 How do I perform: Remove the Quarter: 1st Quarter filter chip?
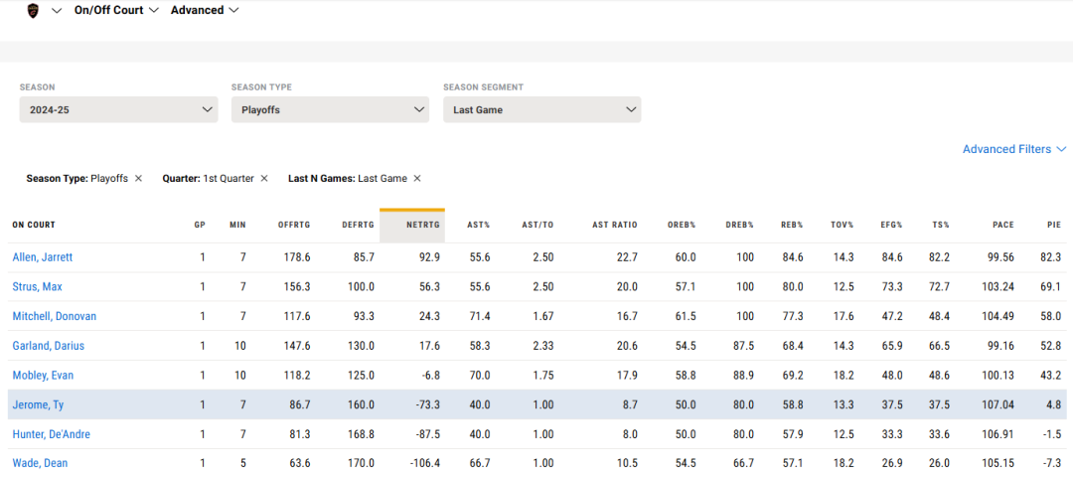[264, 178]
